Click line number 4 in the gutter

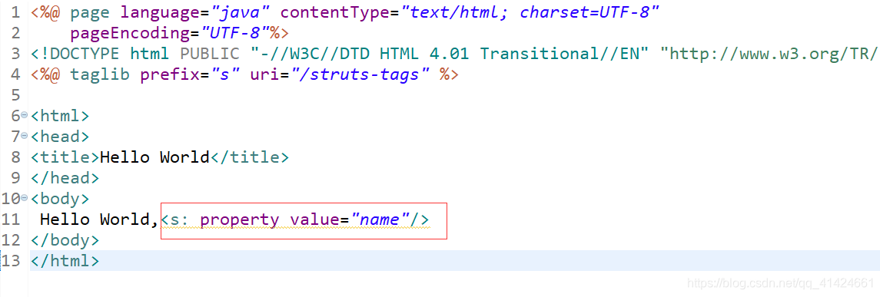click(x=15, y=74)
